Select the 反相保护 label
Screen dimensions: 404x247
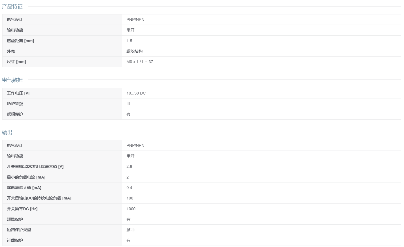coord(15,114)
